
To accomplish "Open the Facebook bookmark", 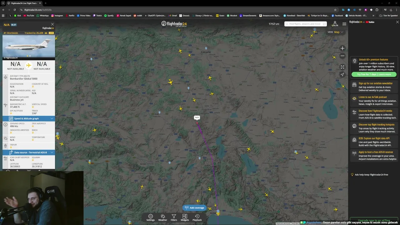I will tap(337, 15).
